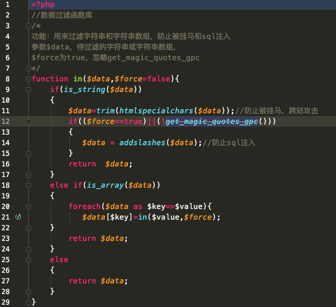
Task: Click the 'function' keyword on line 8
Action: pyautogui.click(x=50, y=79)
